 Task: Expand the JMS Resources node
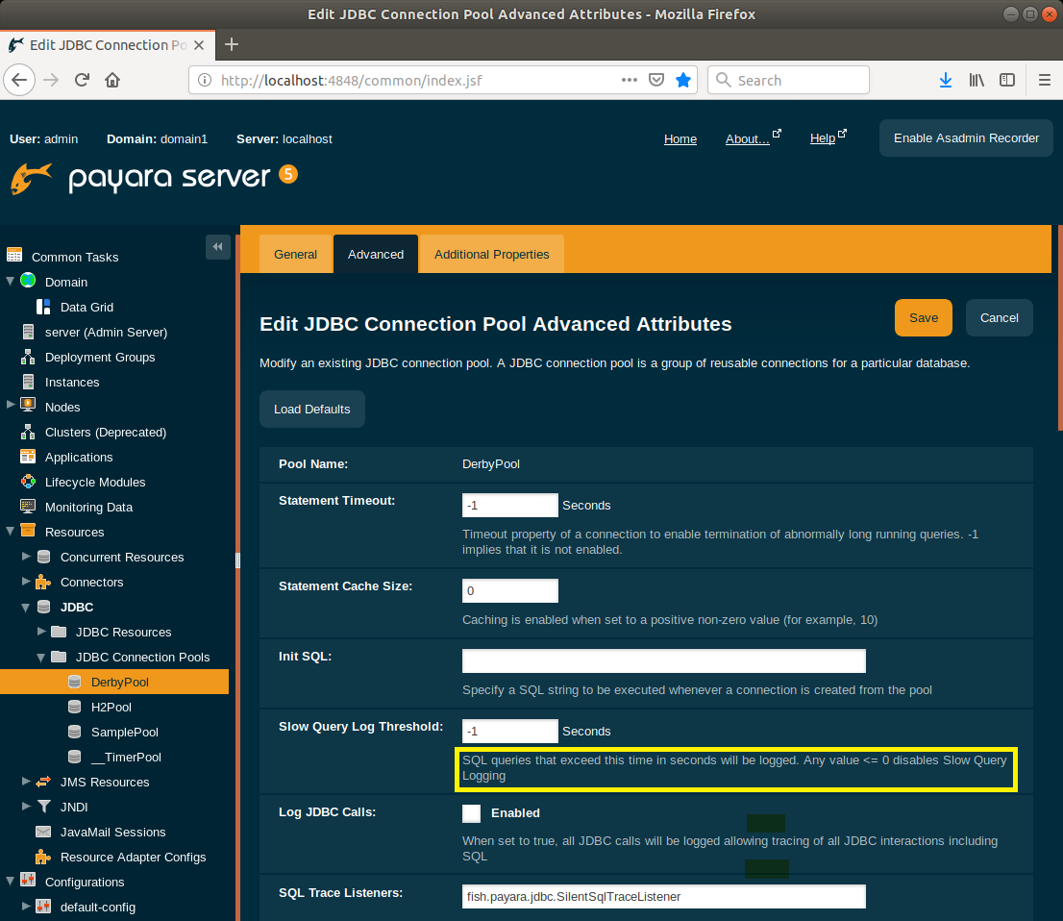coord(26,782)
